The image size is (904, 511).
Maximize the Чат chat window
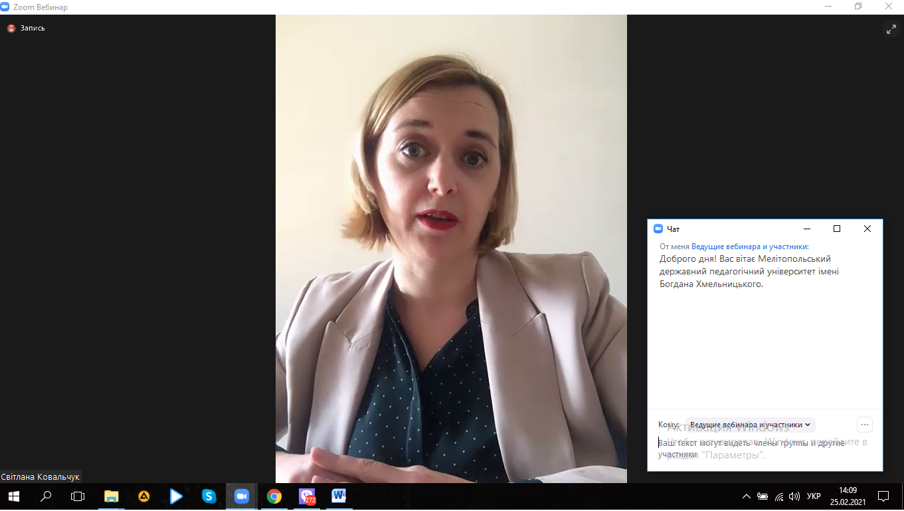coord(837,229)
